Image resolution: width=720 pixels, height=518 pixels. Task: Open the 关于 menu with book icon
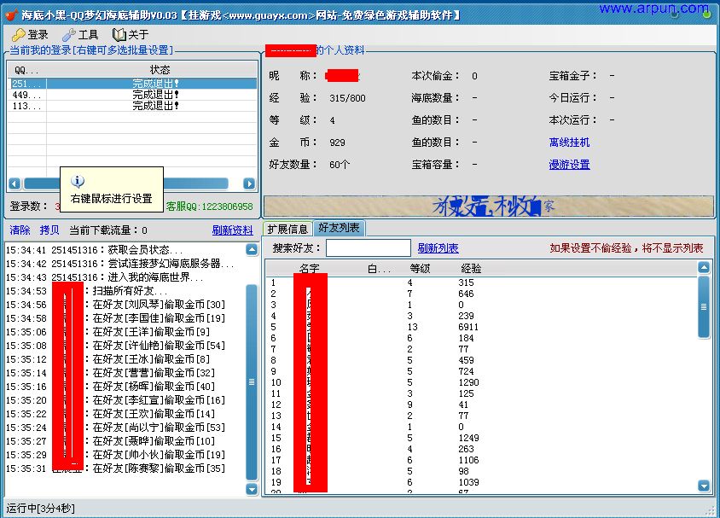point(131,34)
